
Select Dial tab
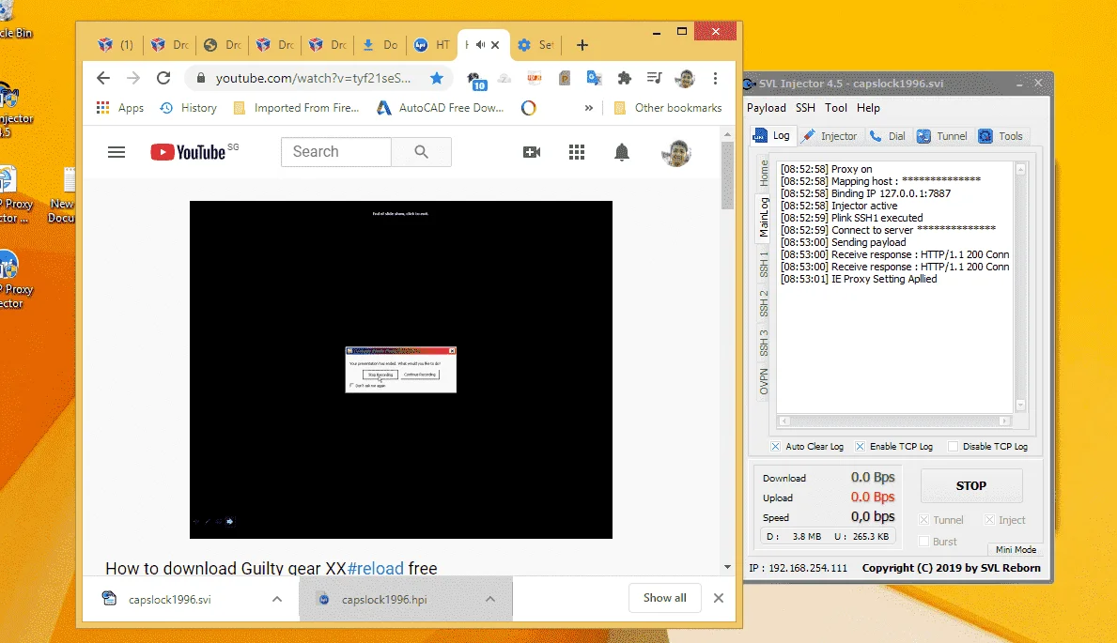[x=888, y=136]
